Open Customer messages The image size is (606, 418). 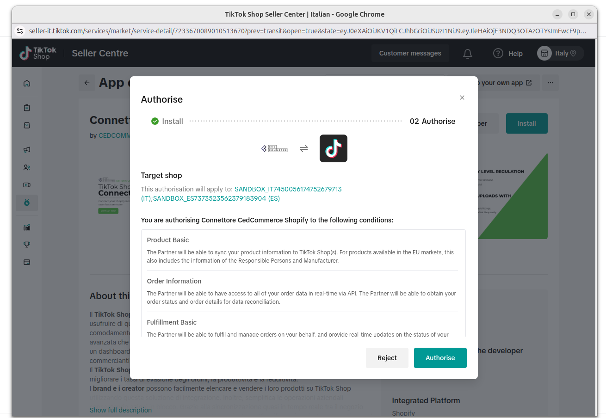[x=410, y=53]
